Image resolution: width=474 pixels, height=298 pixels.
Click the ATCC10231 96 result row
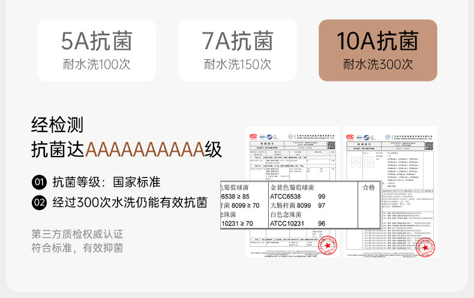[x=298, y=224]
